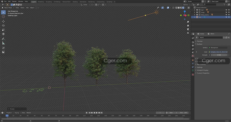
Task: Open the Render menu
Action: [14, 2]
